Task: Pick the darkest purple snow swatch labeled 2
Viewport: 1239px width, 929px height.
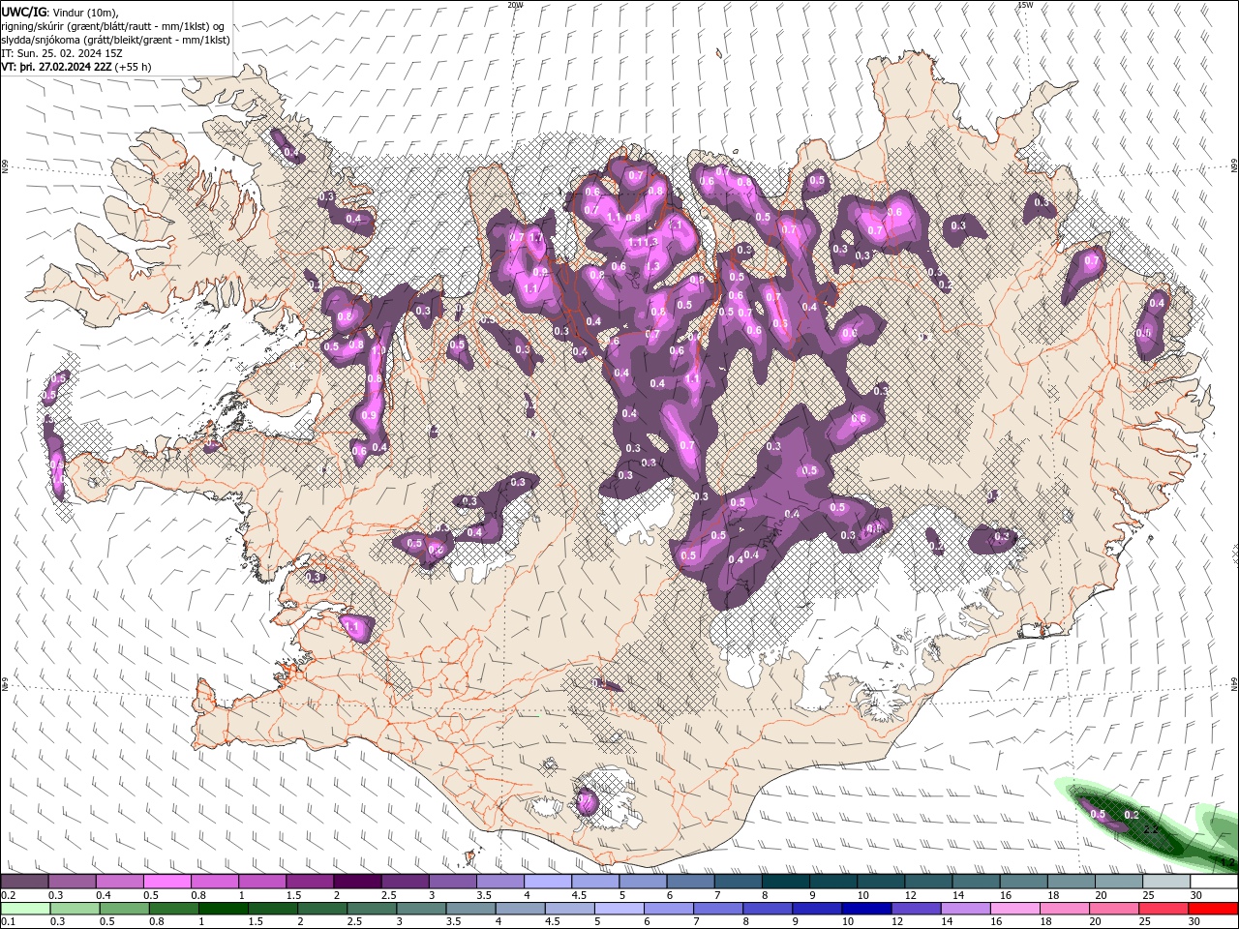Action: coord(357,882)
